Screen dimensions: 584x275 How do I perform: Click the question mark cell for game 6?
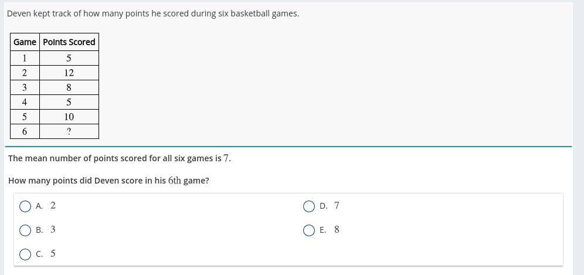69,131
